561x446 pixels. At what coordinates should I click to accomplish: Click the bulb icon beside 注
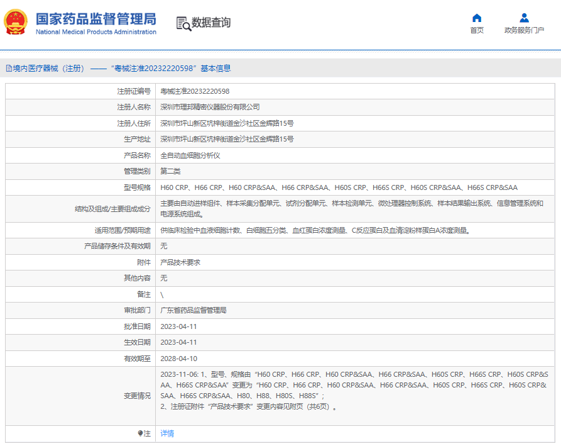coord(140,433)
